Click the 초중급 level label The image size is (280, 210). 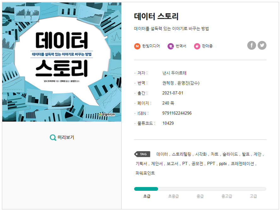[x=174, y=196]
